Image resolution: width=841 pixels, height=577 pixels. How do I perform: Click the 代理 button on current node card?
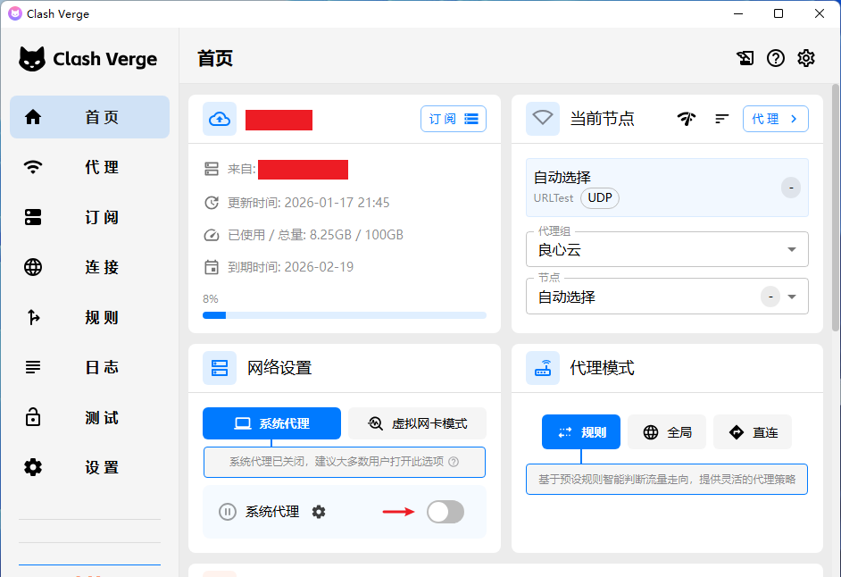[x=775, y=119]
